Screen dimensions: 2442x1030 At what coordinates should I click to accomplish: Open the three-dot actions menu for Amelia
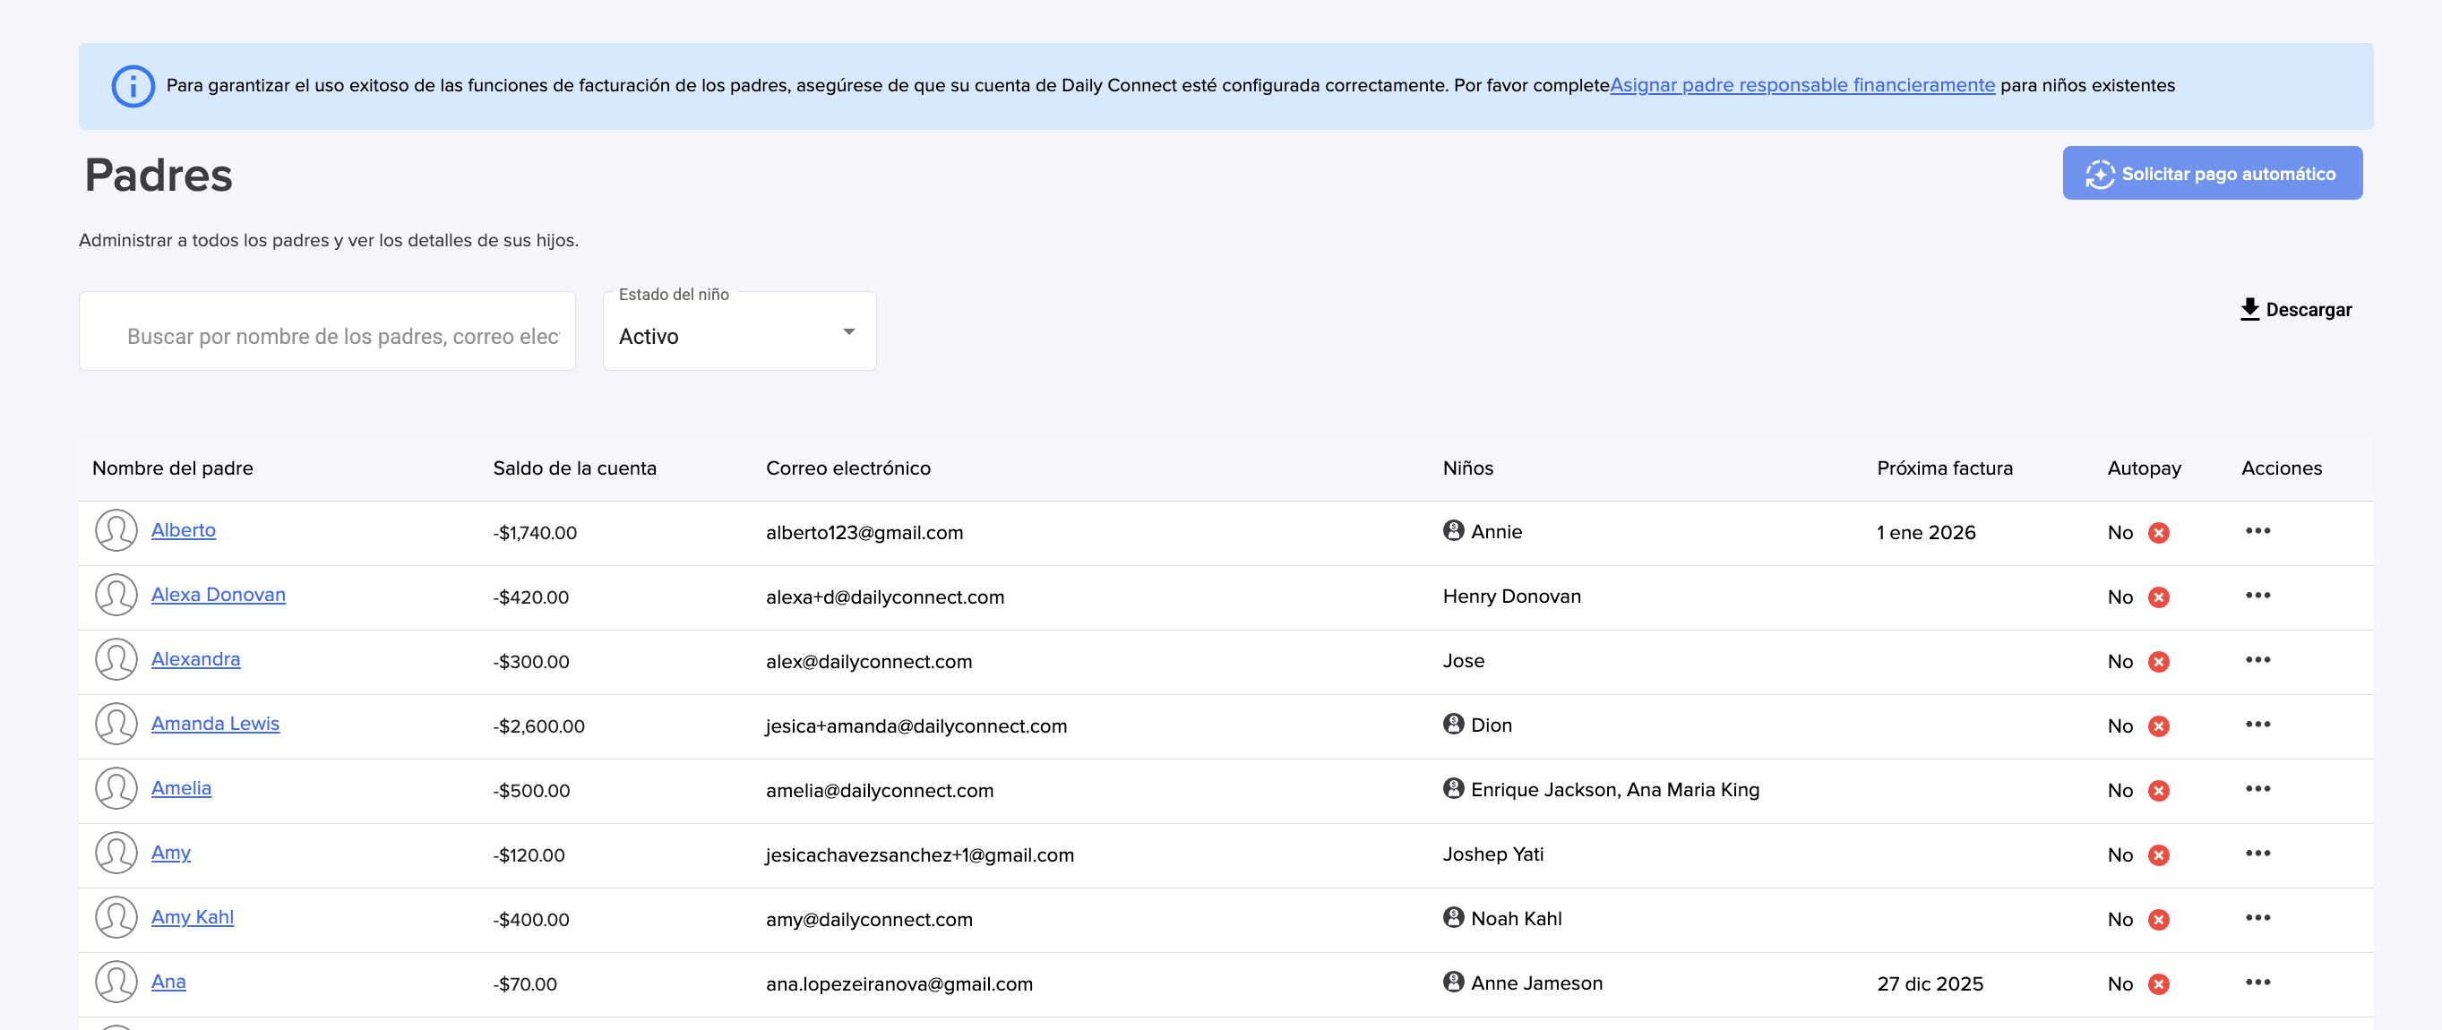click(x=2257, y=788)
